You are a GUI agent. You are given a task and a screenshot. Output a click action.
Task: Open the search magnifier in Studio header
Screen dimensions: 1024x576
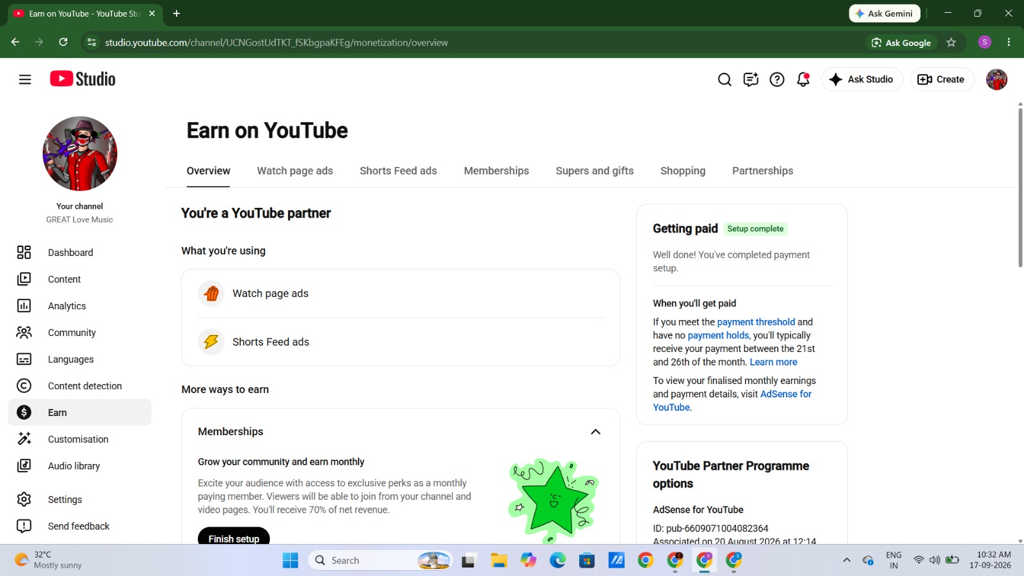point(724,79)
